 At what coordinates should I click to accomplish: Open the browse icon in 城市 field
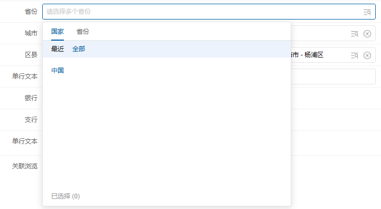(355, 34)
